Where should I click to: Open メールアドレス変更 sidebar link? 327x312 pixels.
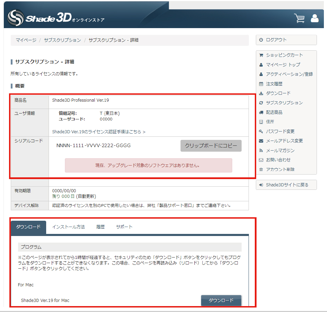(x=284, y=141)
